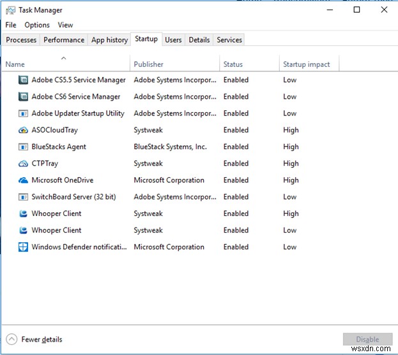Click High impact in Microsoft OneDrive row

[291, 180]
